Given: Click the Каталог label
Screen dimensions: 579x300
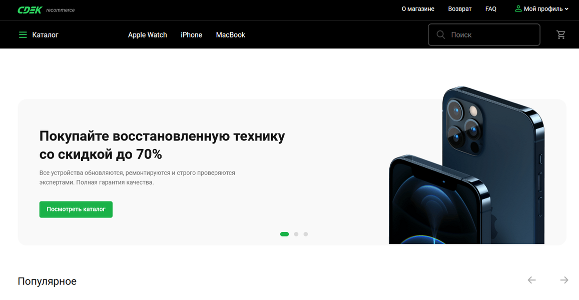Looking at the screenshot, I should 46,34.
